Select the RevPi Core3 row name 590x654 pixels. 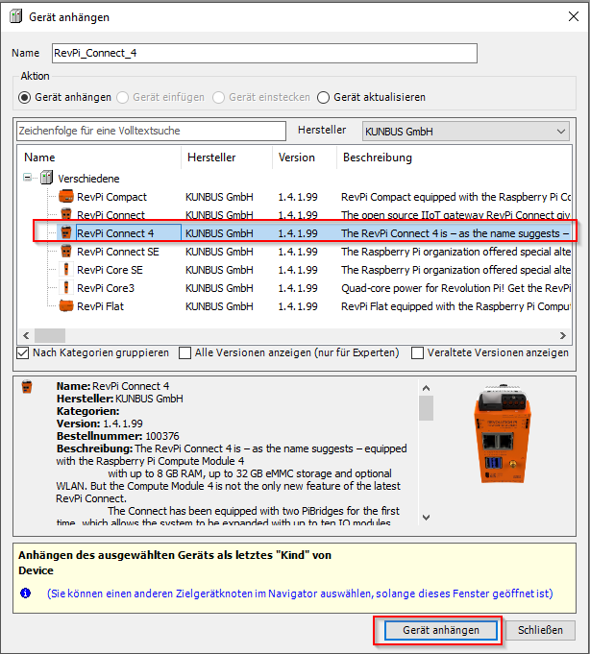(106, 288)
